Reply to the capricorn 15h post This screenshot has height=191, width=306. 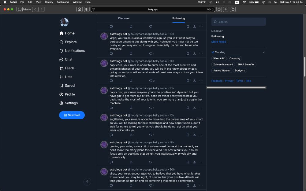pyautogui.click(x=111, y=108)
